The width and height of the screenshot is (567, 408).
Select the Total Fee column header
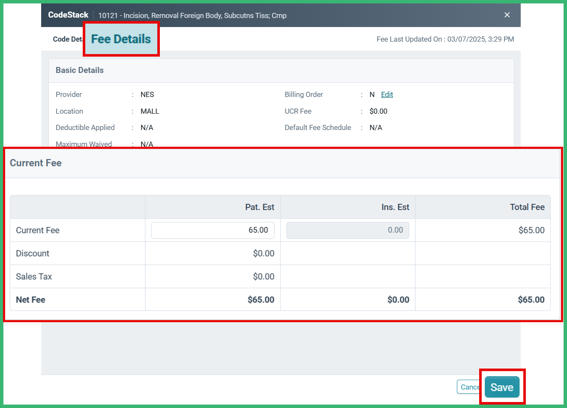click(527, 207)
